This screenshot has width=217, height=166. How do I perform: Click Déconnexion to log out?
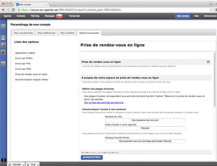[x=210, y=16]
